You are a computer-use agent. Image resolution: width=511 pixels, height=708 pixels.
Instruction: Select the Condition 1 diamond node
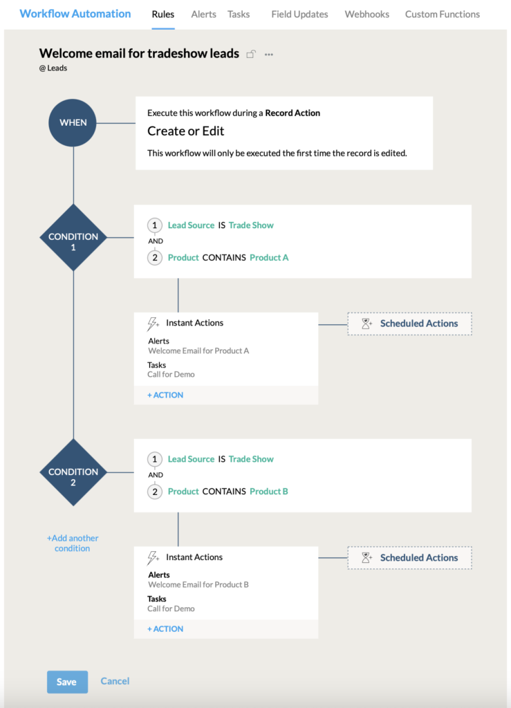click(73, 237)
